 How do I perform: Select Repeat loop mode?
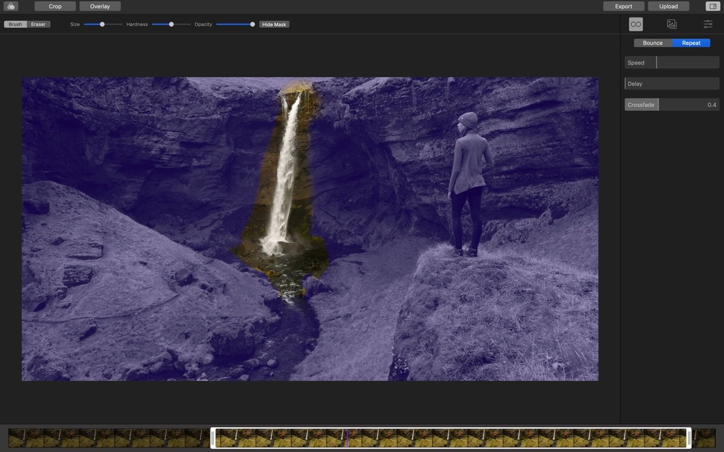pyautogui.click(x=691, y=43)
